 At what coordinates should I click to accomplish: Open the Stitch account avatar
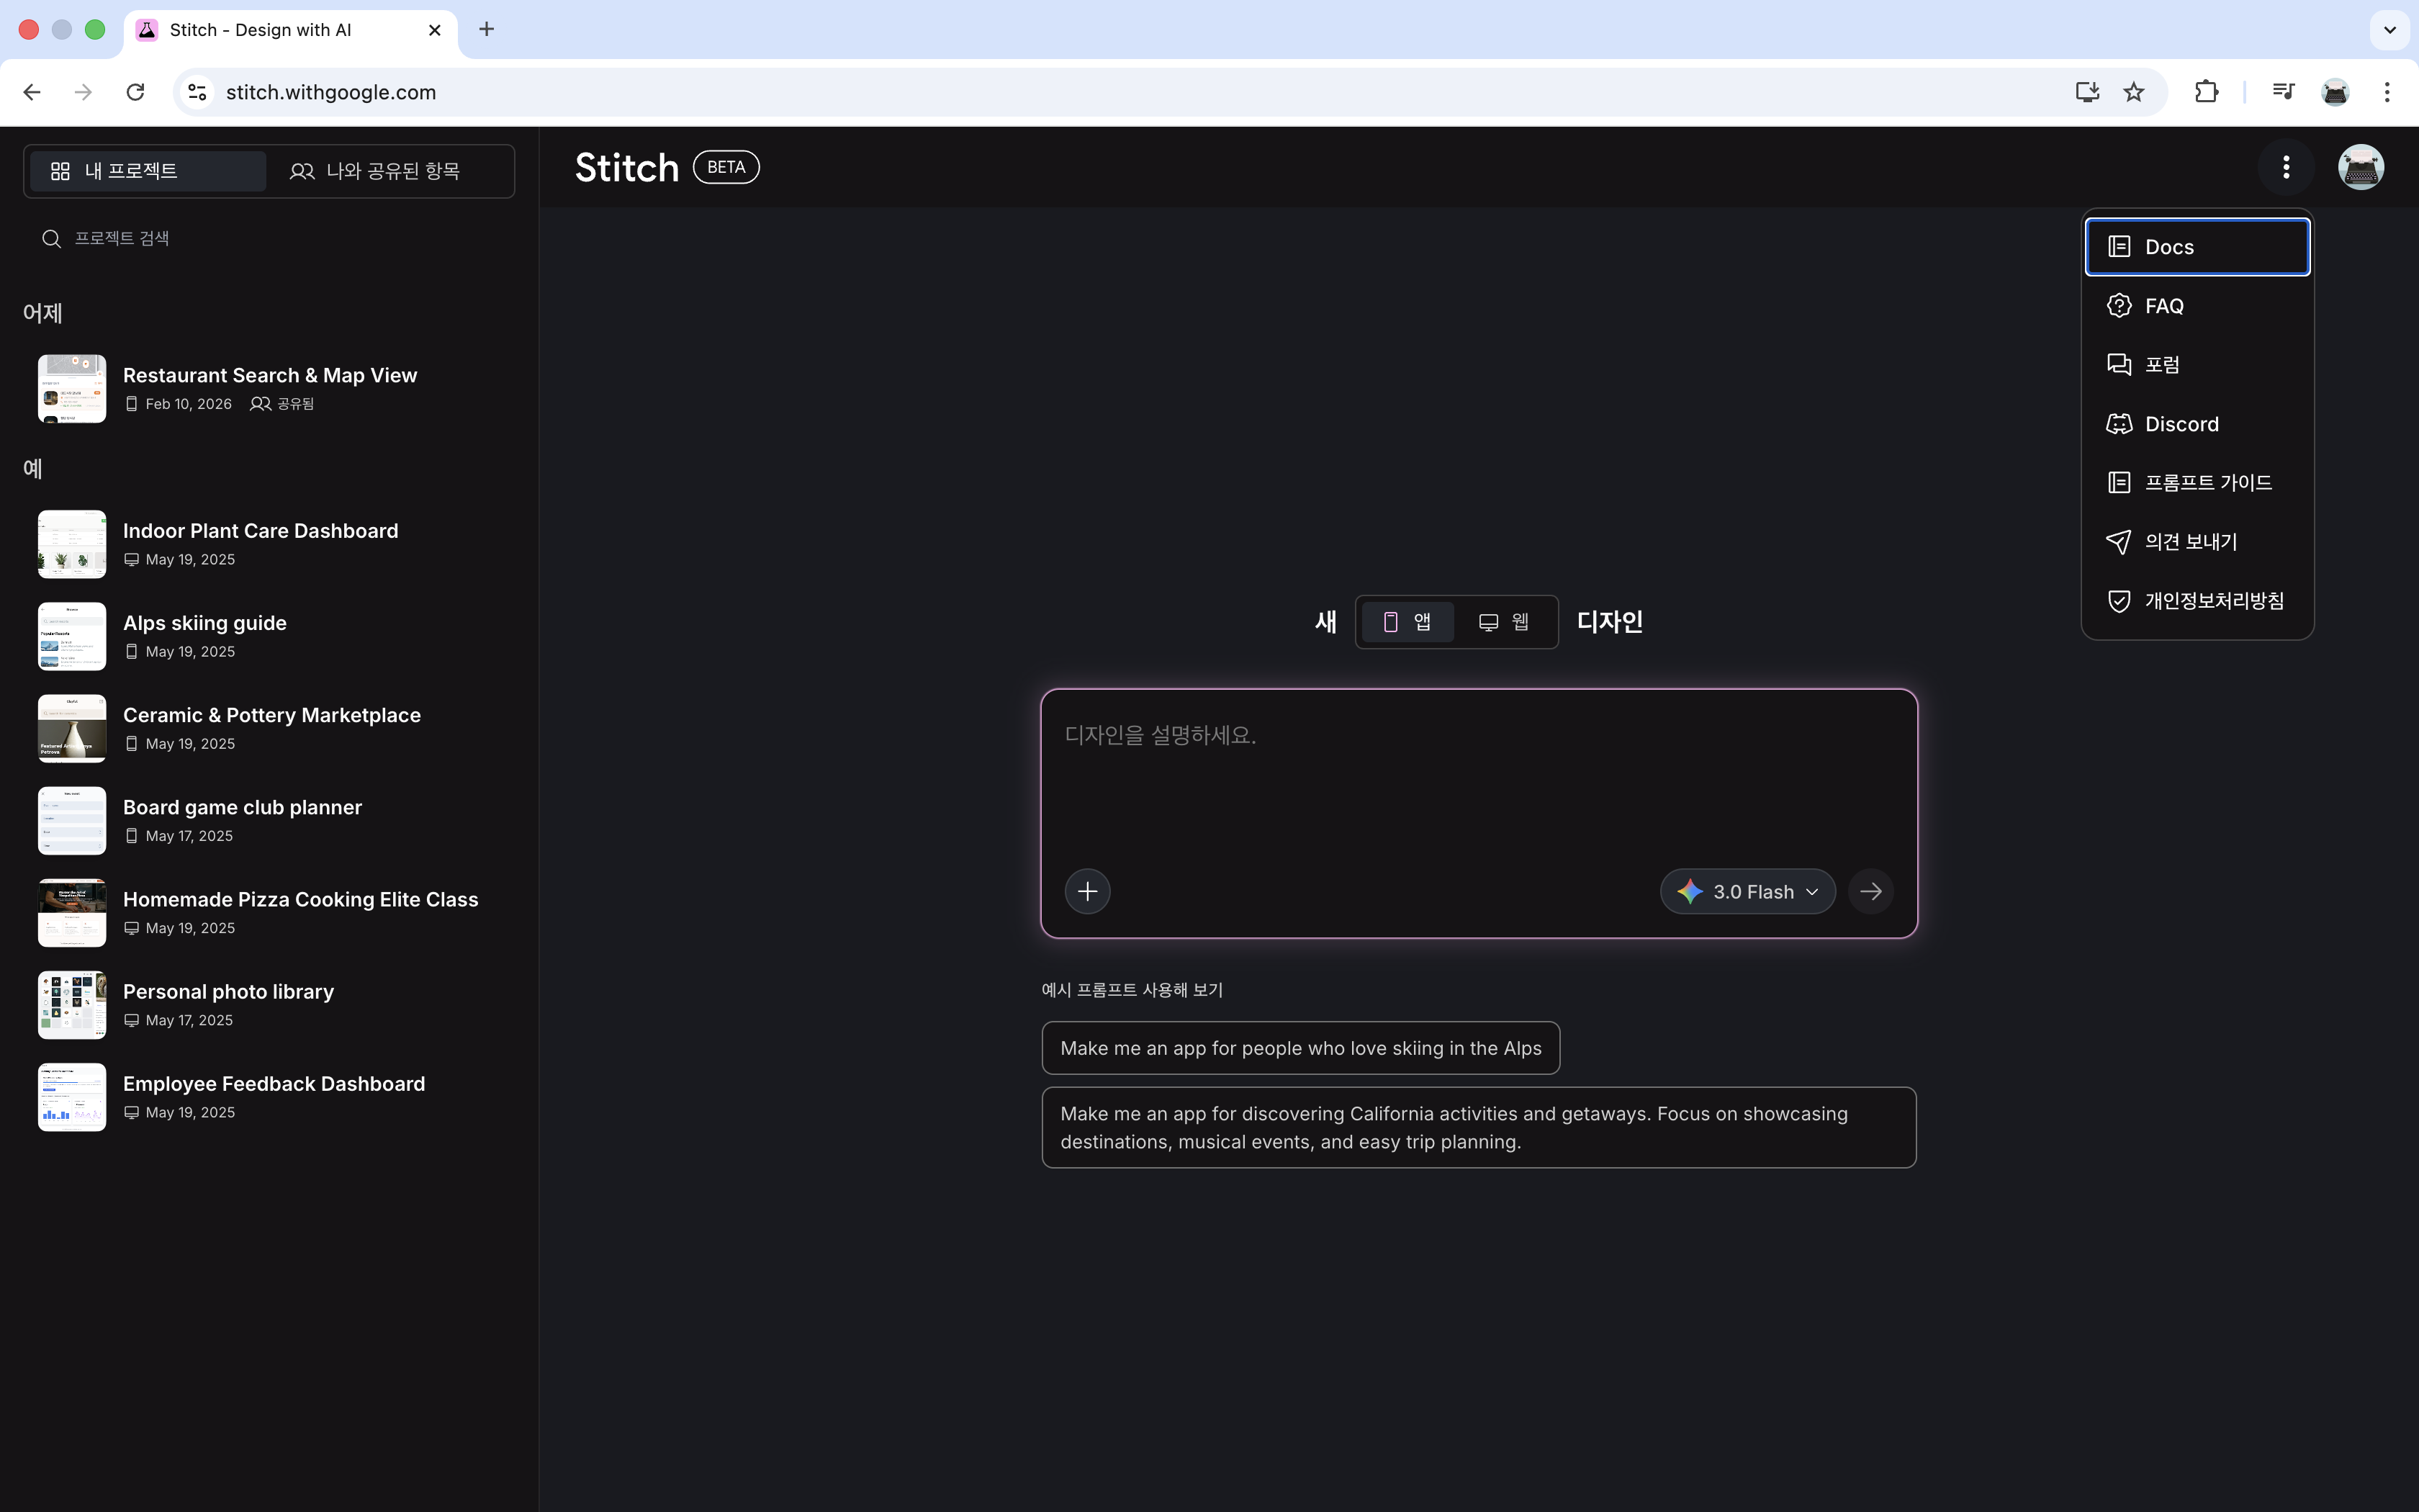click(x=2361, y=167)
